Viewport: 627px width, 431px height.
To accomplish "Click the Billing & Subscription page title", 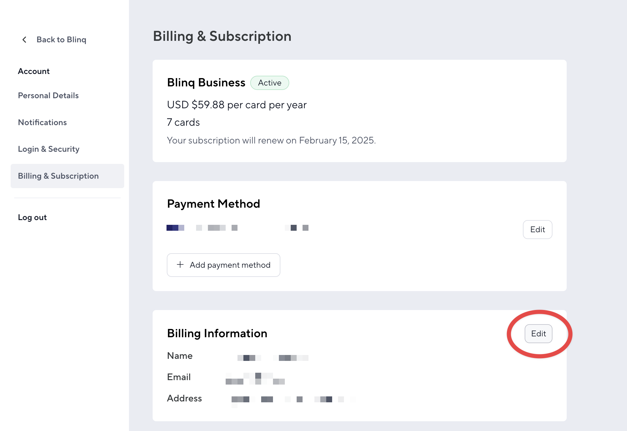I will coord(222,36).
